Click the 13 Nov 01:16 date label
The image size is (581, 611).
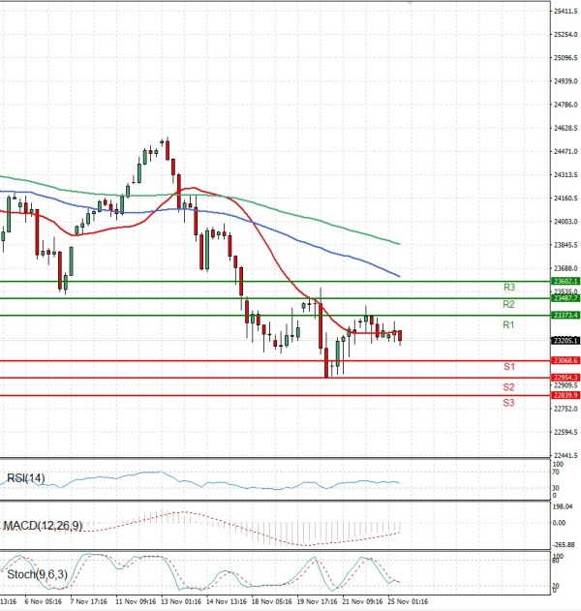tap(180, 601)
